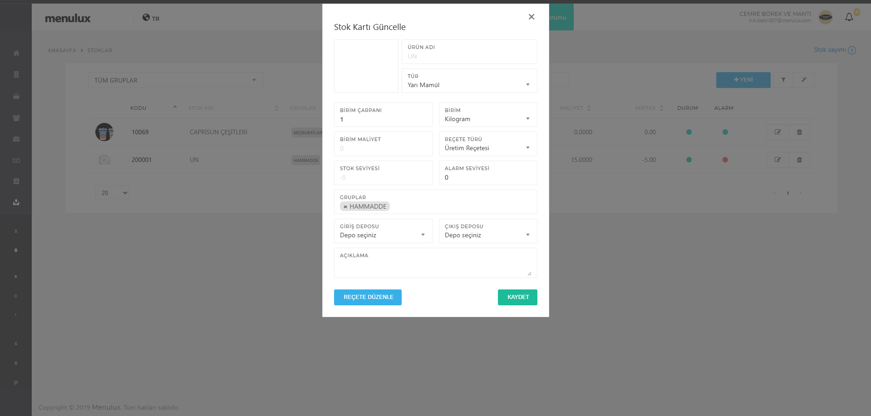Go to pagination page 1
The image size is (871, 416).
pos(787,193)
